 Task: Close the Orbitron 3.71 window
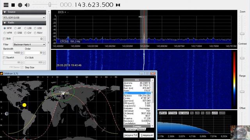pyautogui.click(x=153, y=73)
